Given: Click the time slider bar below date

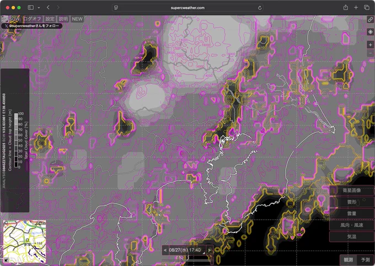Looking at the screenshot, I should click(x=187, y=259).
